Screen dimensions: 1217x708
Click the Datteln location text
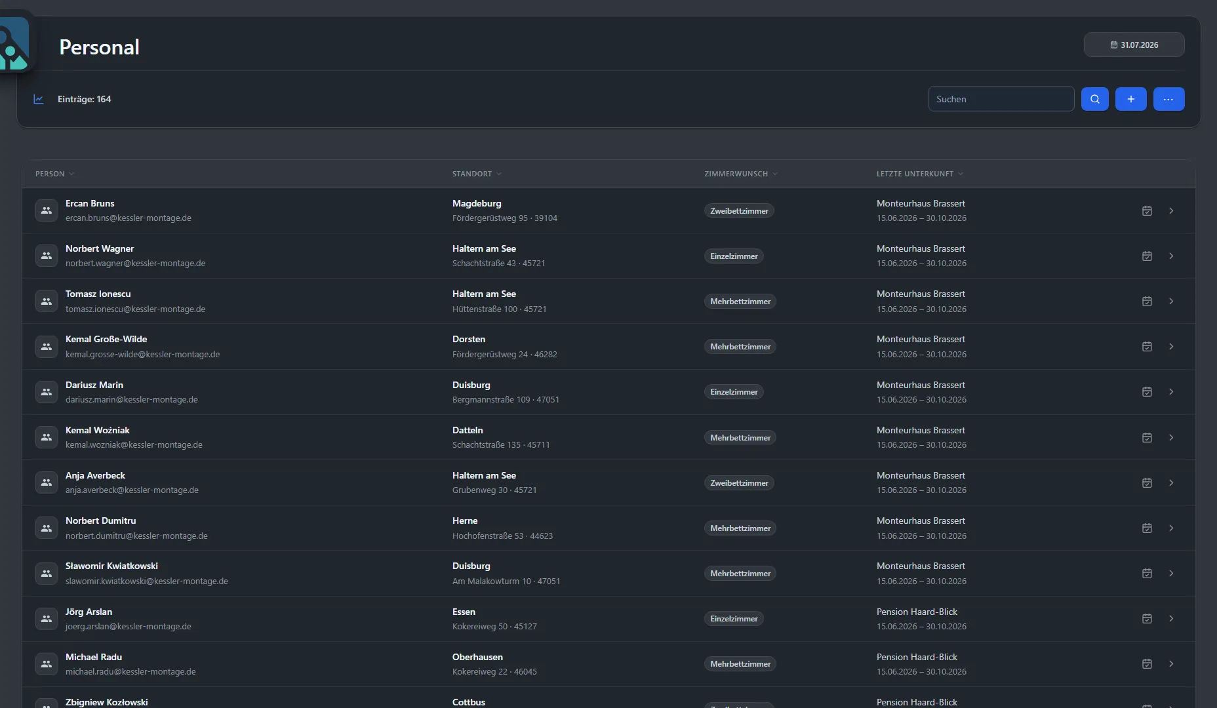468,430
